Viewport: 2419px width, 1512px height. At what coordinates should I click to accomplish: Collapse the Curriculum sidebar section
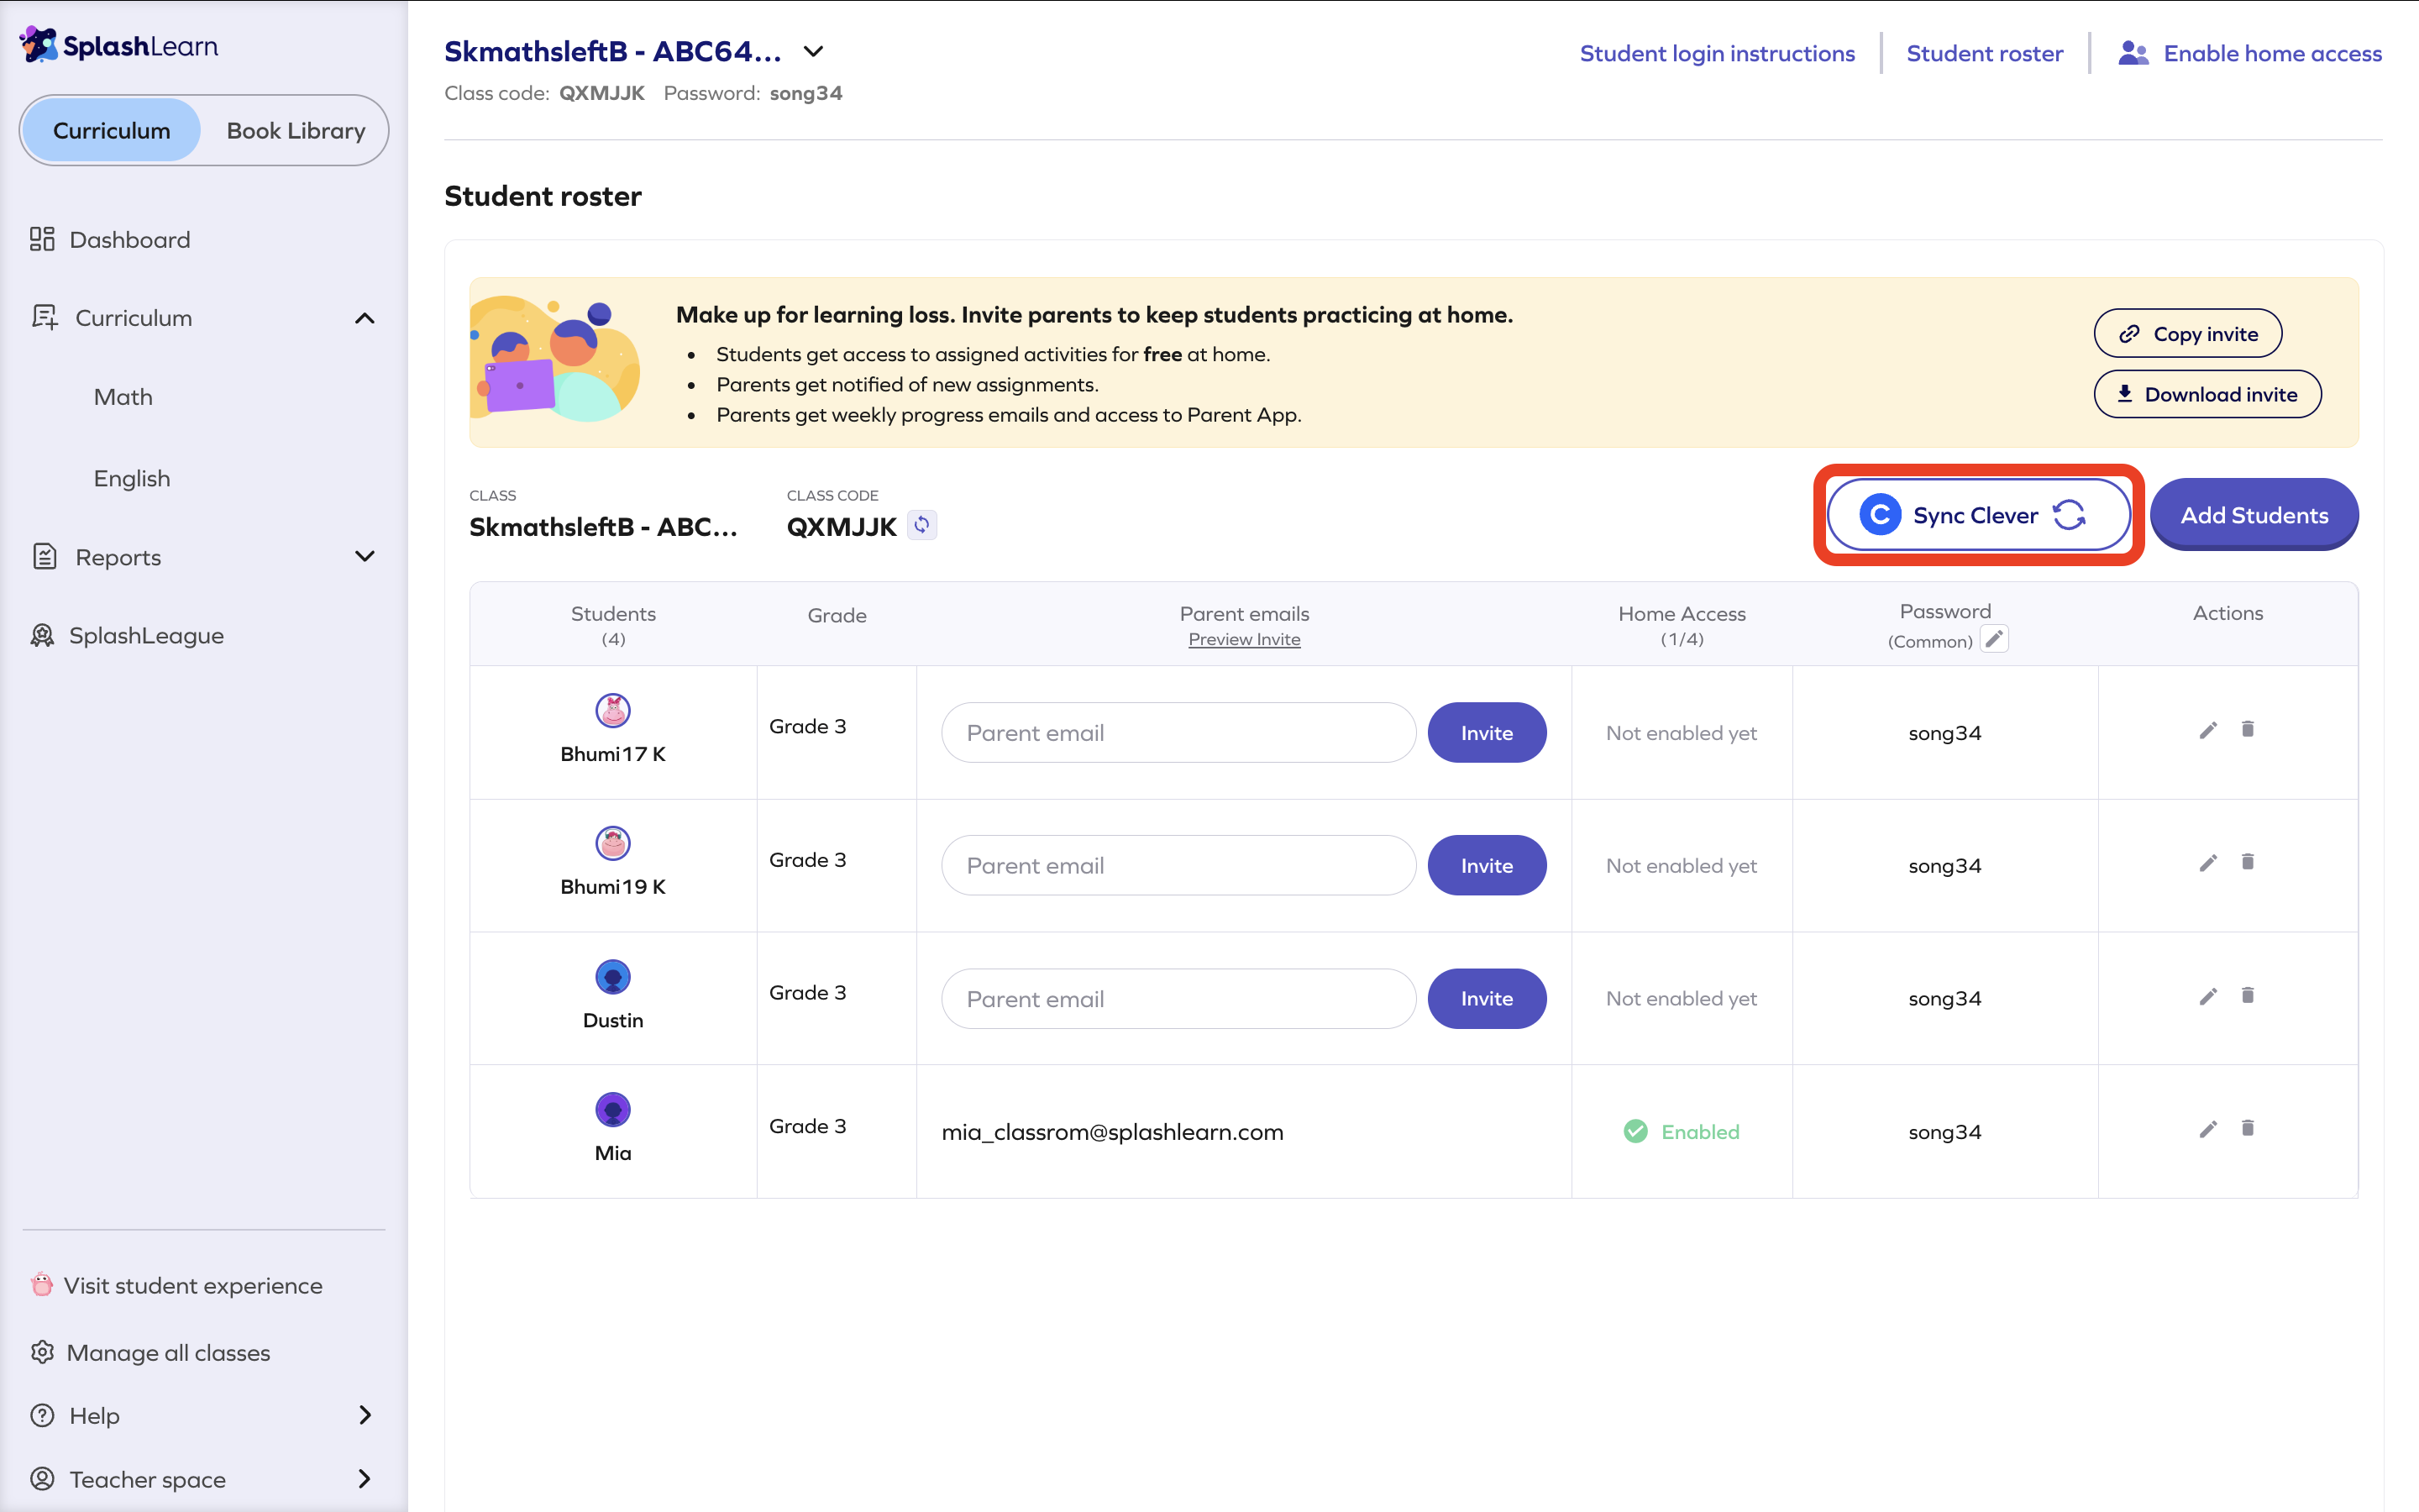point(365,318)
